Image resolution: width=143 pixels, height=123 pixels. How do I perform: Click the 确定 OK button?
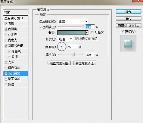click(x=128, y=12)
